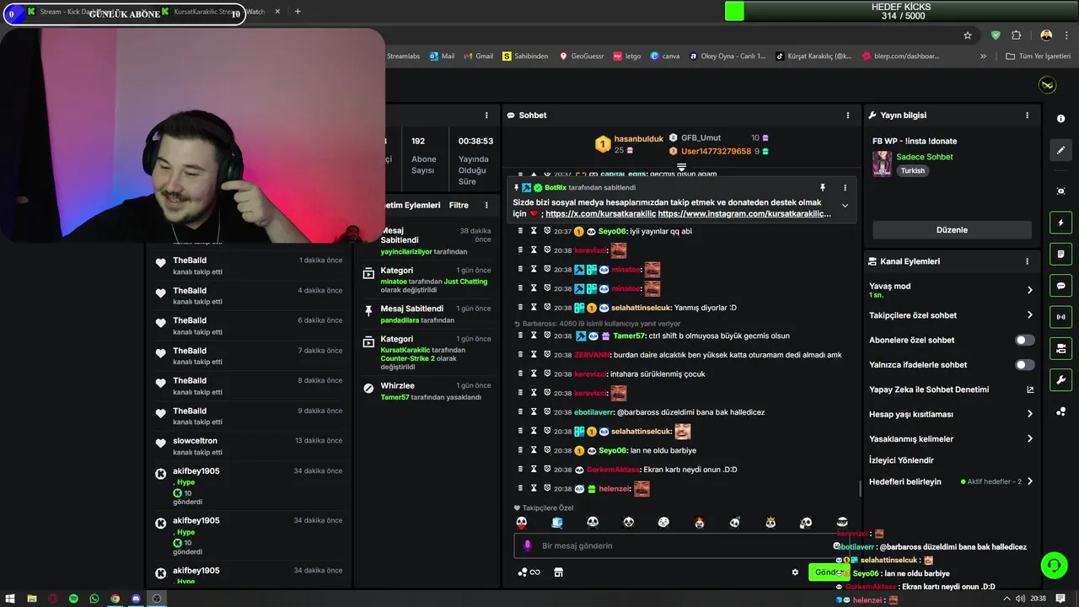Open the Gmail bookmark
1079x607 pixels.
click(x=478, y=56)
